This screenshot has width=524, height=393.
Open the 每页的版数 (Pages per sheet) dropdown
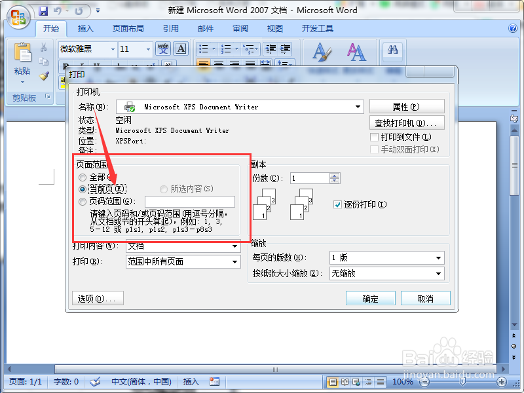tap(438, 257)
